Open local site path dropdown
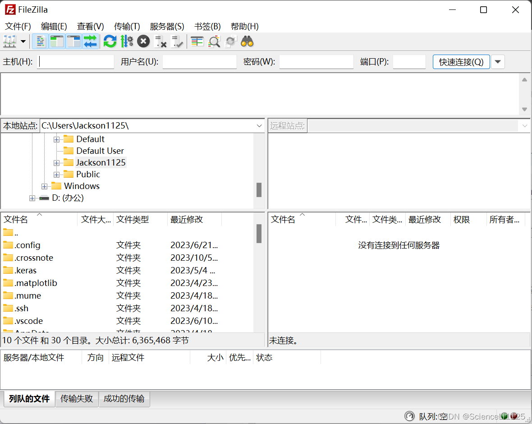 tap(259, 125)
